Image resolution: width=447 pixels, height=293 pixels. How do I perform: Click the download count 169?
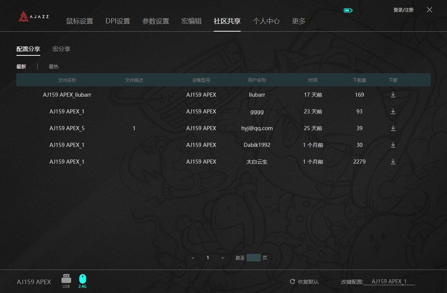click(x=359, y=95)
